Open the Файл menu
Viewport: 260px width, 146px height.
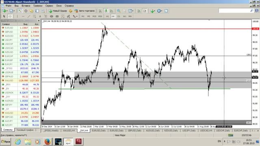tap(9, 6)
